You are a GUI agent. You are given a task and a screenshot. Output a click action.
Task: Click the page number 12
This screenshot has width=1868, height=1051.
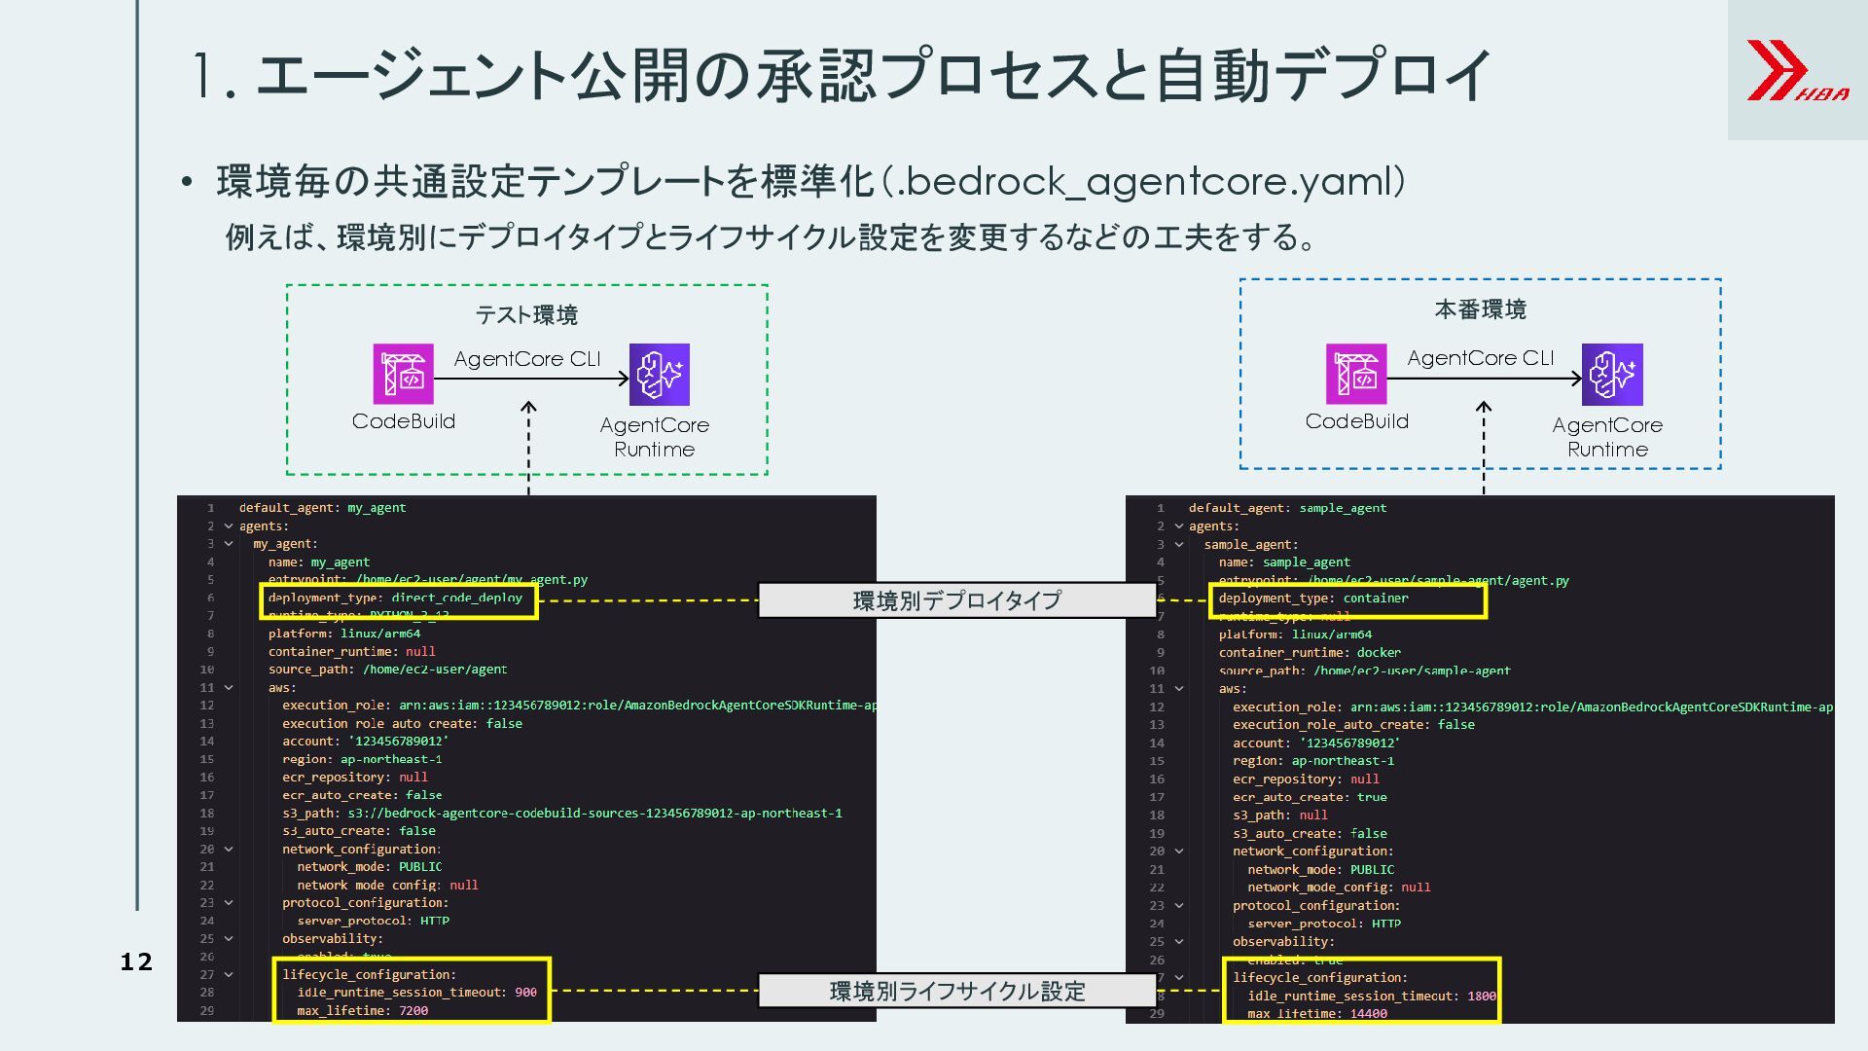click(136, 962)
